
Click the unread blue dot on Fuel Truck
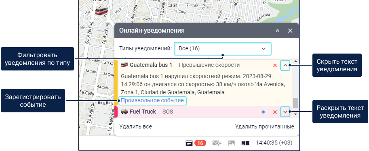click(x=263, y=112)
